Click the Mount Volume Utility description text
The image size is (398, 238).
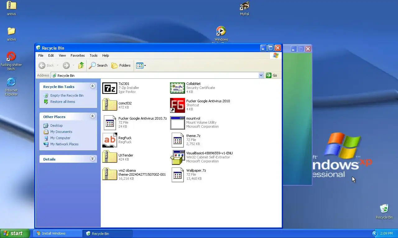[201, 122]
